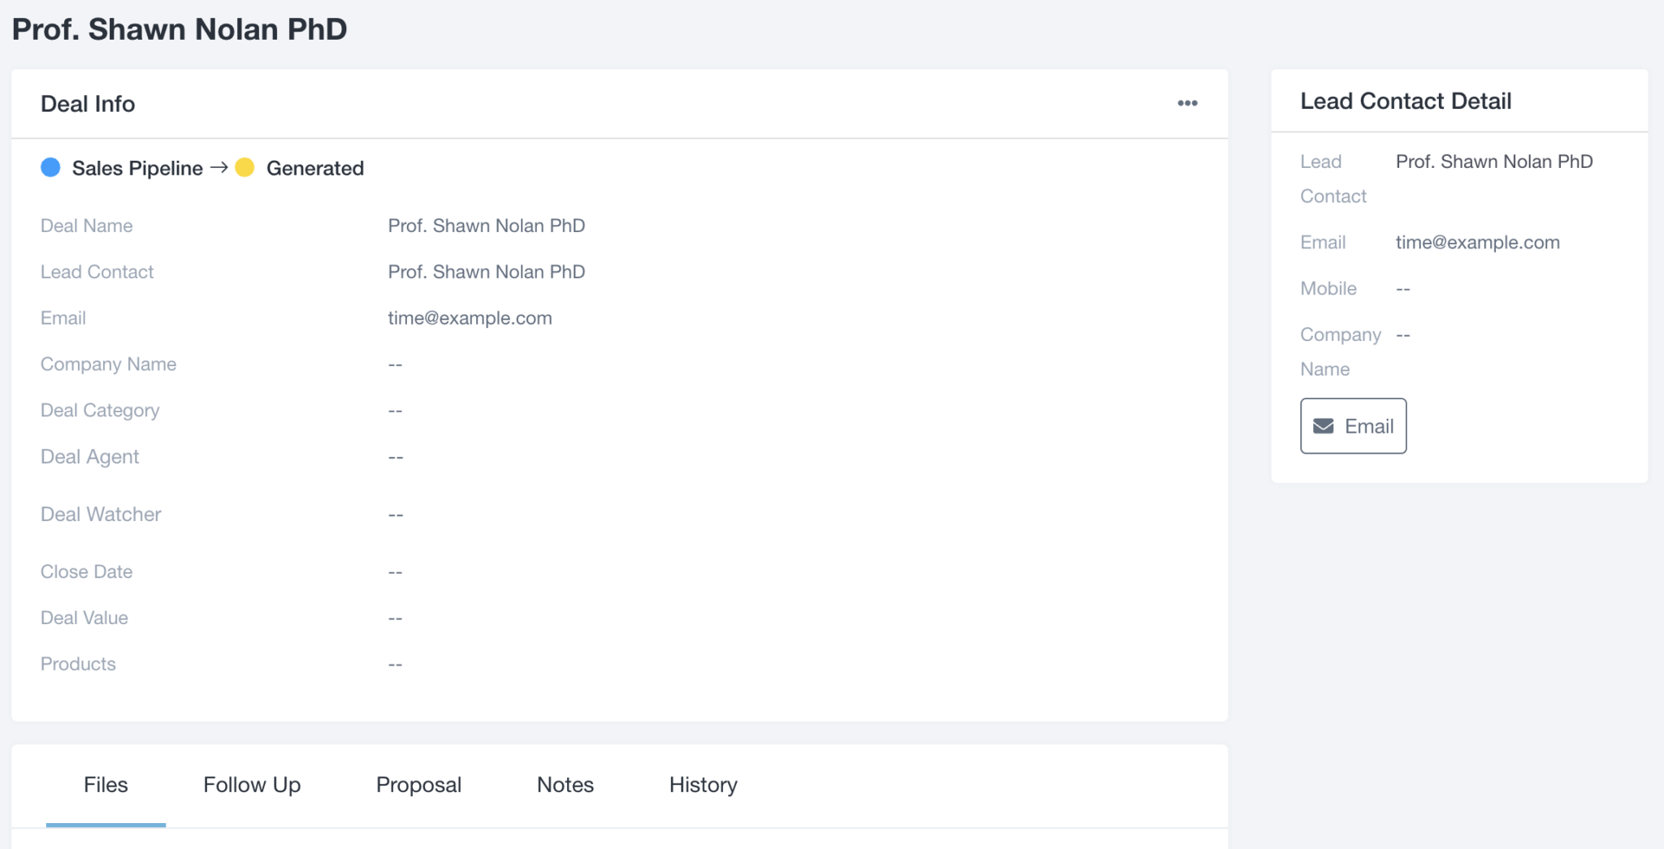Click the yellow Generated stage dot
1664x849 pixels.
click(x=245, y=167)
